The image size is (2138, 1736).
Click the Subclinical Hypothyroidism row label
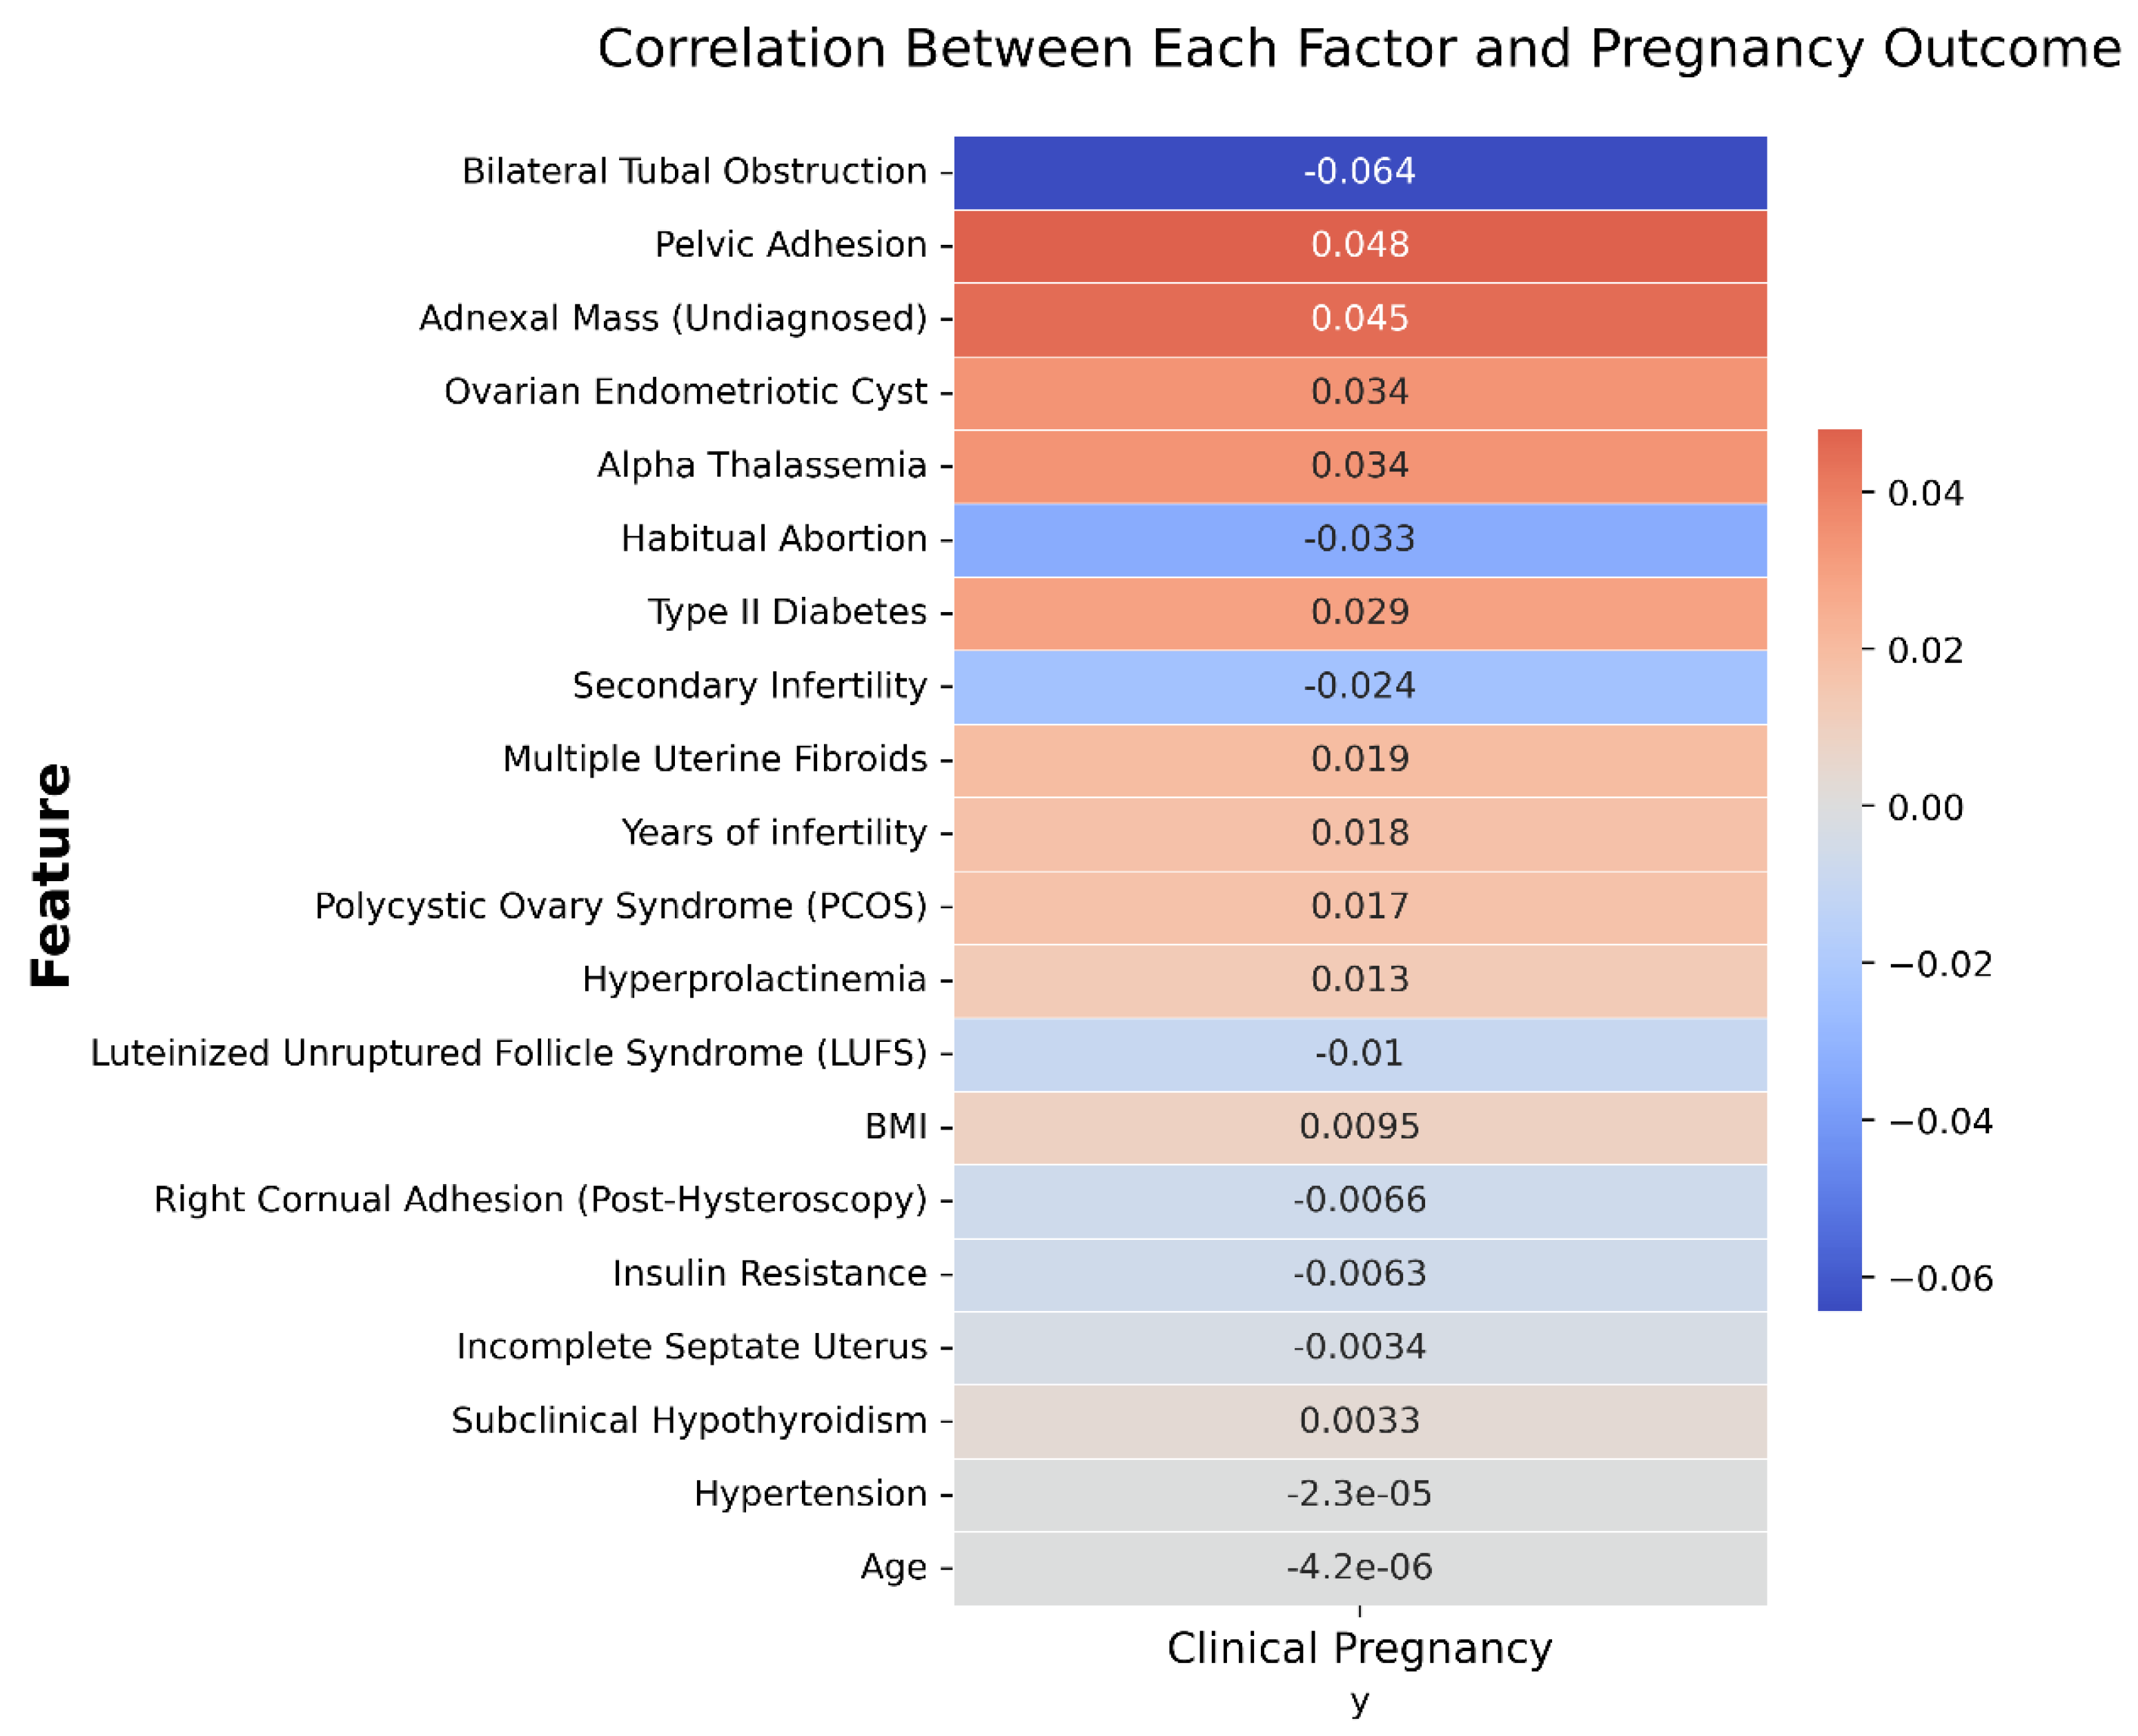pos(688,1420)
